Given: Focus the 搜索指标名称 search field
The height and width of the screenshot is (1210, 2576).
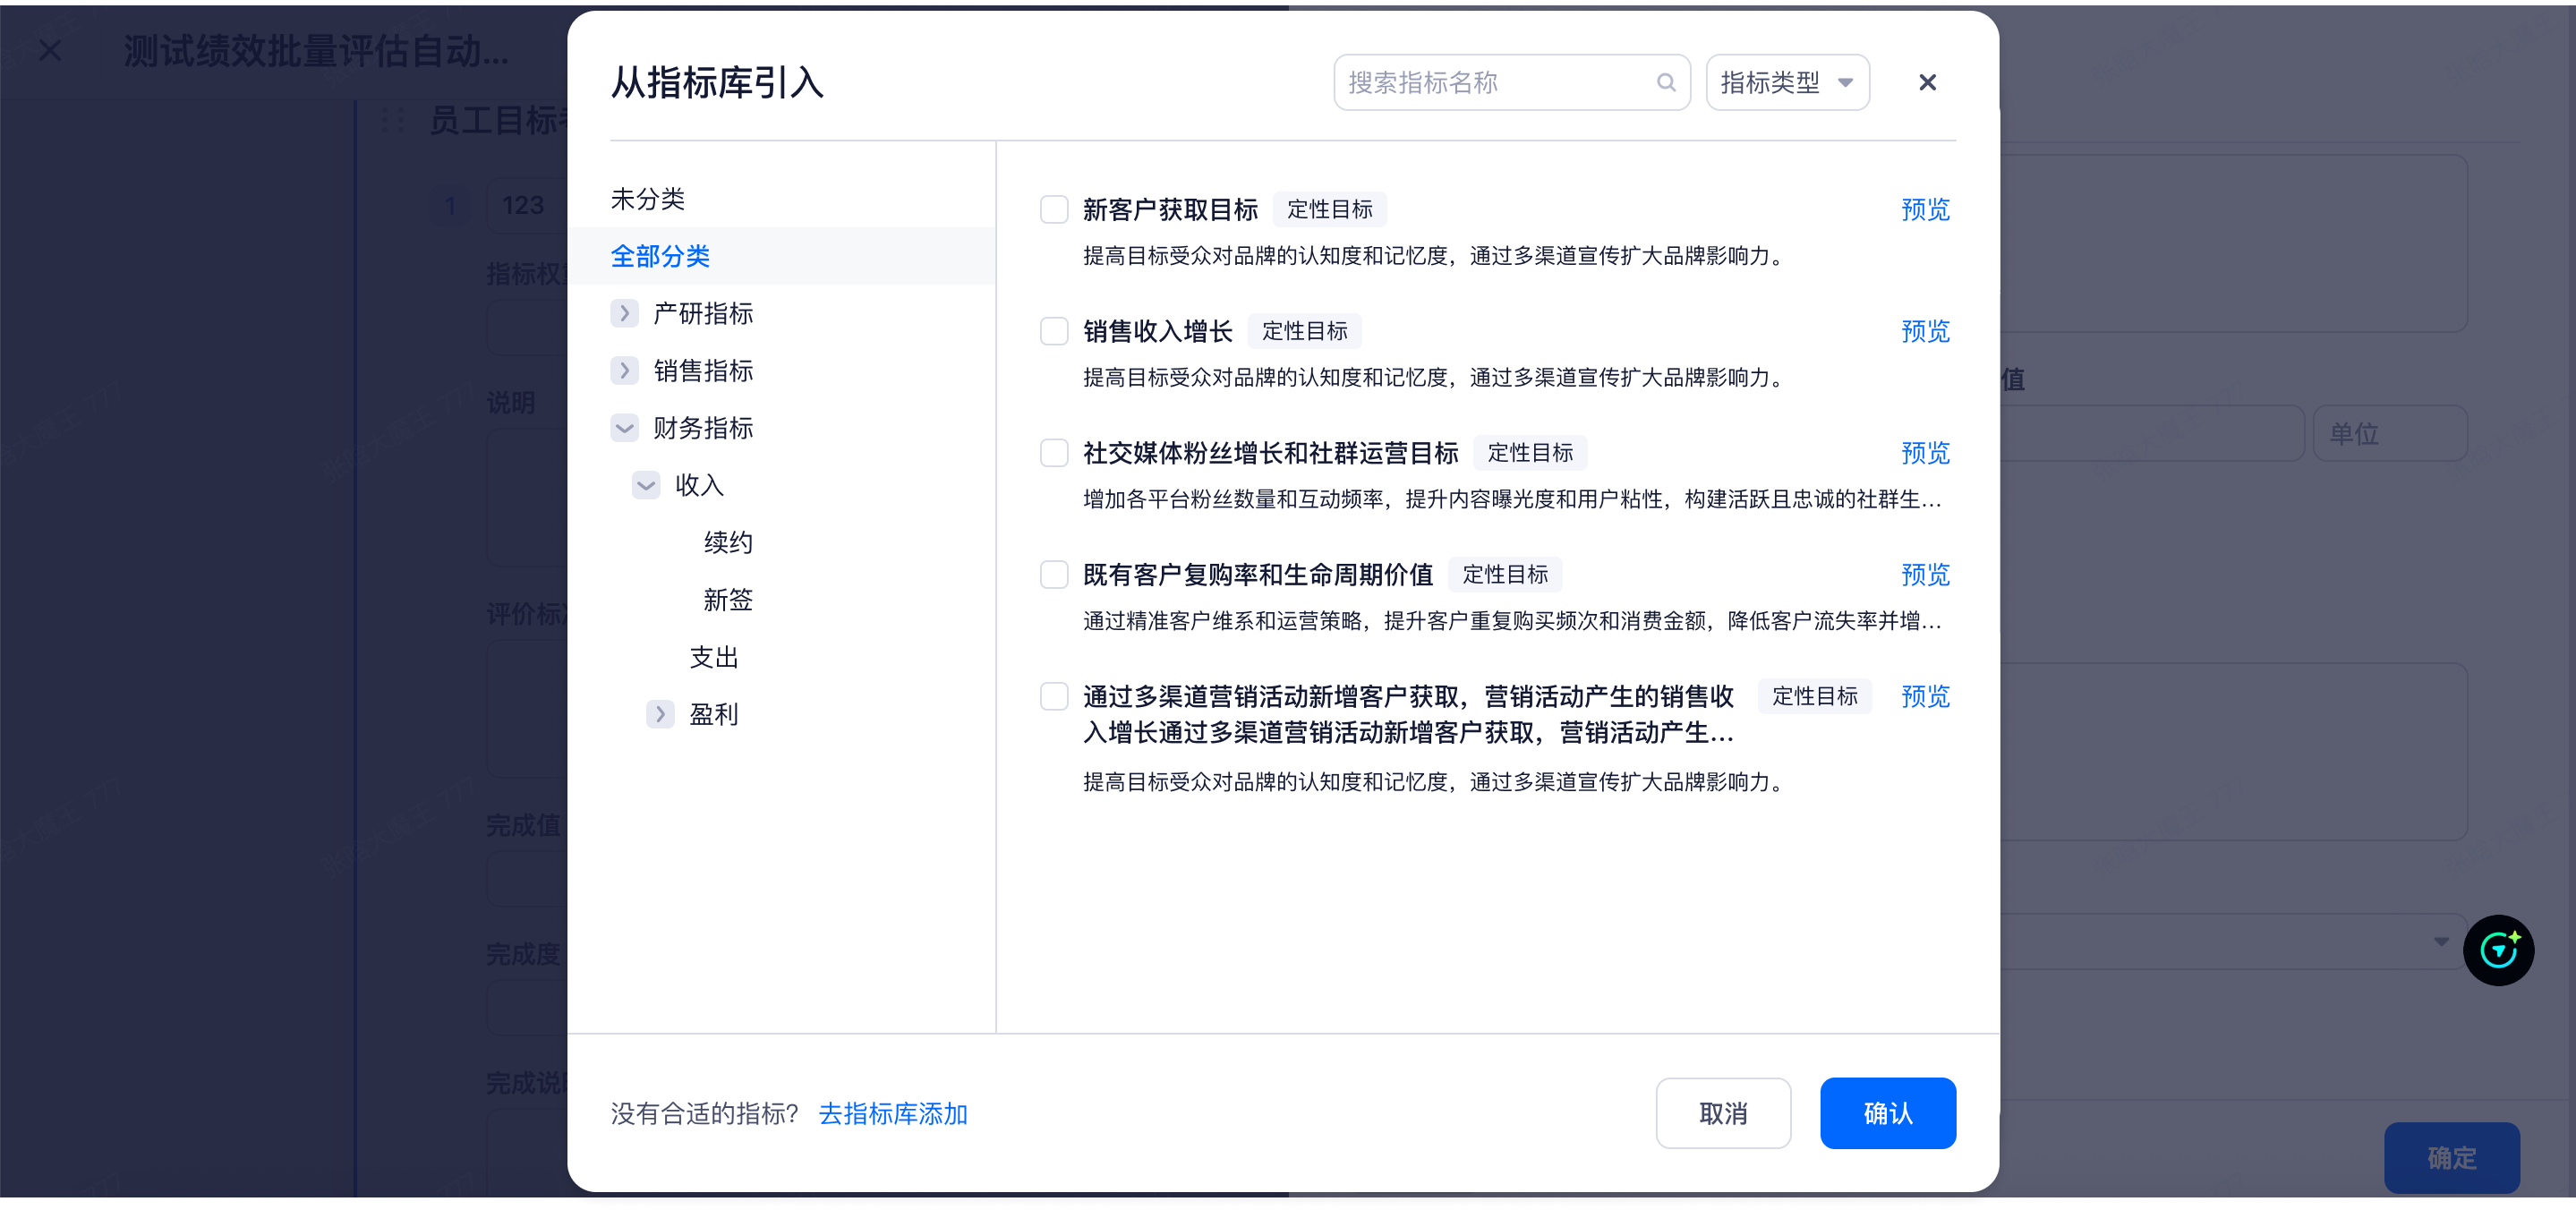Looking at the screenshot, I should pyautogui.click(x=1495, y=82).
